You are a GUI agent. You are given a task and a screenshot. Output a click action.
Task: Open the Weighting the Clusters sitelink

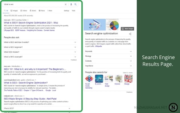pyautogui.click(x=35, y=30)
